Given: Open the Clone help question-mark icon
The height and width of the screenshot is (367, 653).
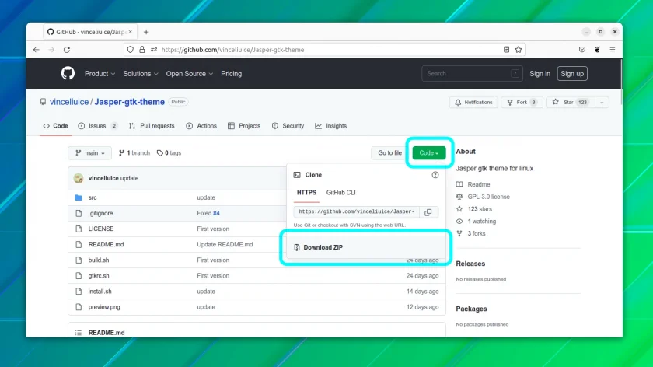Looking at the screenshot, I should pyautogui.click(x=435, y=175).
